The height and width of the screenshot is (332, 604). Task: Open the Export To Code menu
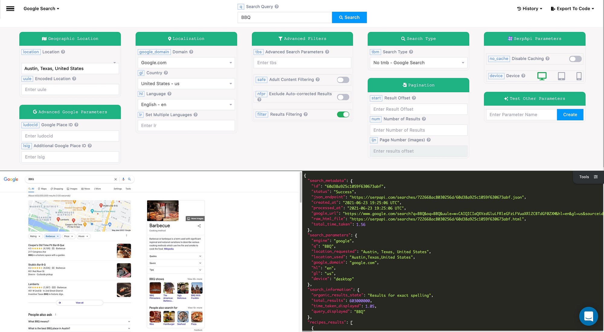[572, 9]
